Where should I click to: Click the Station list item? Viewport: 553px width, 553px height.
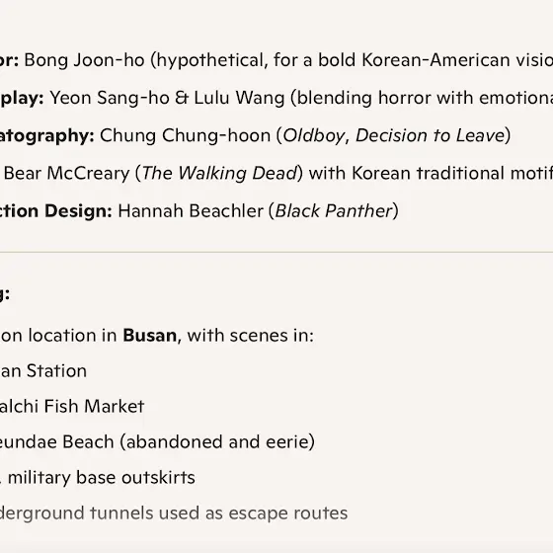click(x=43, y=371)
